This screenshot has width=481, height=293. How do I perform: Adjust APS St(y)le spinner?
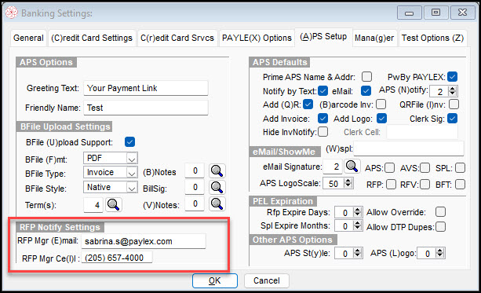click(x=357, y=253)
